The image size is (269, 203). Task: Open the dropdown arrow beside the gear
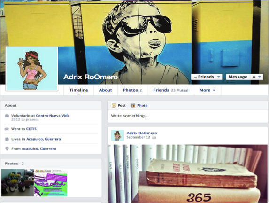click(260, 77)
